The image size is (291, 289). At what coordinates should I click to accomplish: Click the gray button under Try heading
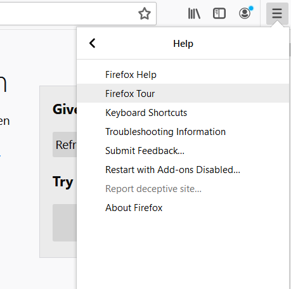pyautogui.click(x=65, y=222)
